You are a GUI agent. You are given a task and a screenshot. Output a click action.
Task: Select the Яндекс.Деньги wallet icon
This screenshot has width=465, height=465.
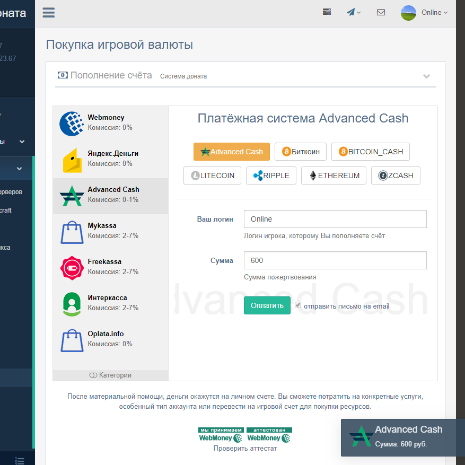click(x=72, y=160)
